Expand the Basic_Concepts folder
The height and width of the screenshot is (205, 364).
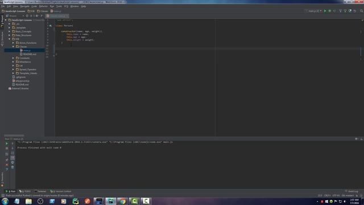(10, 31)
